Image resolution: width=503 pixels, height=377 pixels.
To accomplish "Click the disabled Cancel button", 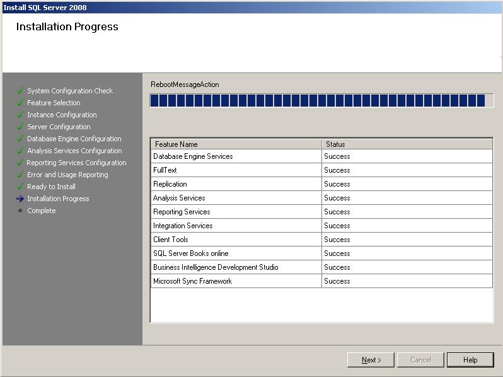I will (420, 360).
